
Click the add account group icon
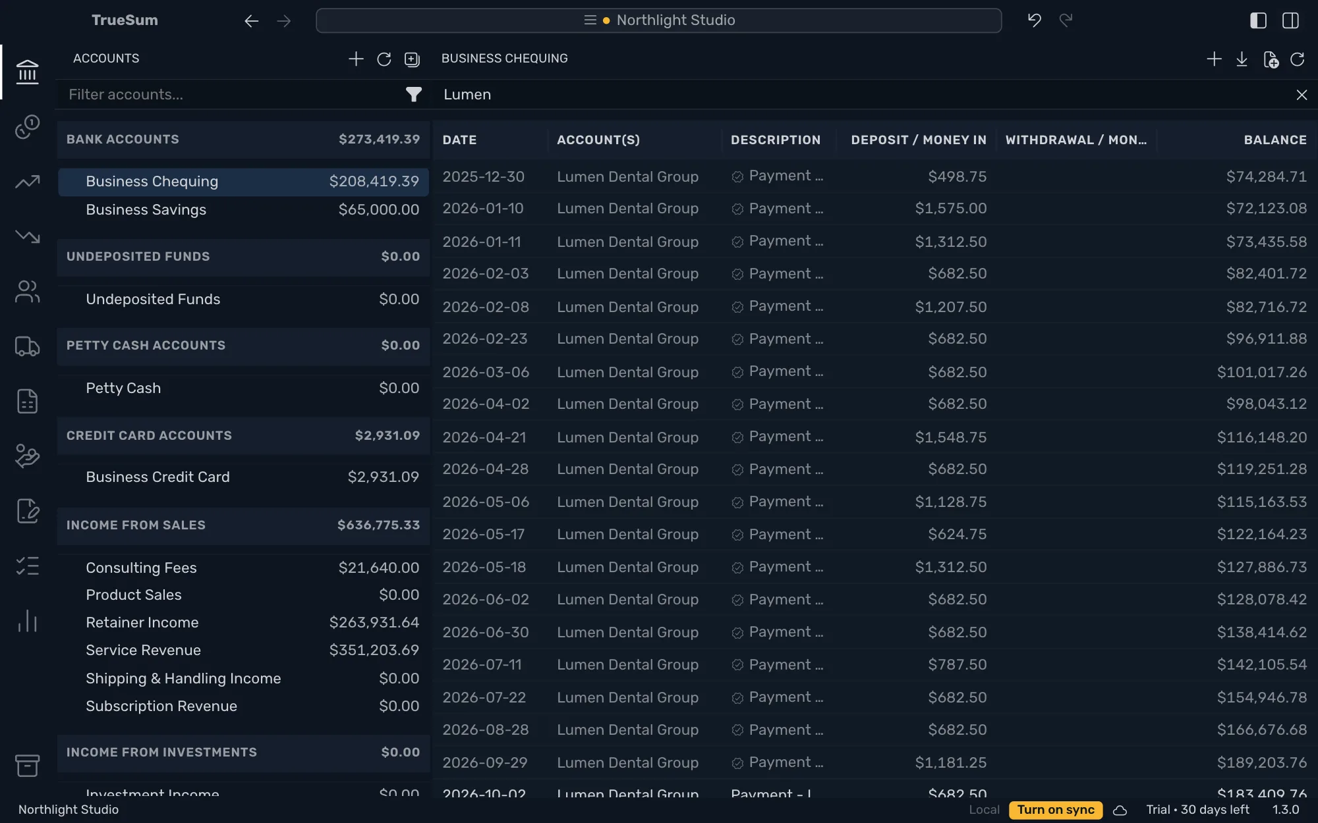[412, 59]
